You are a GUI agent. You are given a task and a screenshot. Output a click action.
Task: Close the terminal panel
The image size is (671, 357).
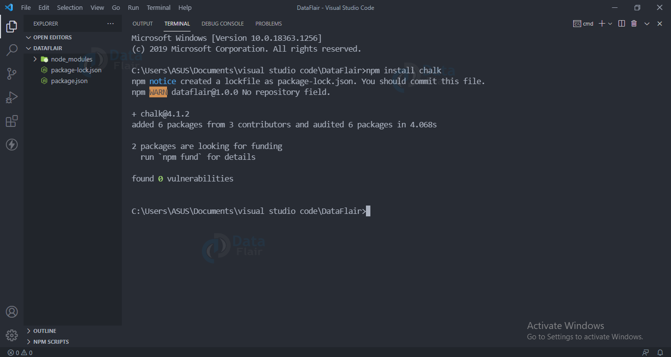[659, 24]
